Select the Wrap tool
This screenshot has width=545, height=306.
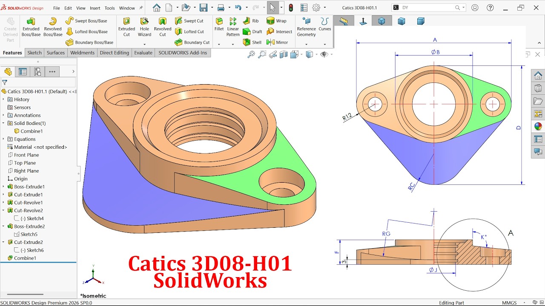tap(276, 21)
